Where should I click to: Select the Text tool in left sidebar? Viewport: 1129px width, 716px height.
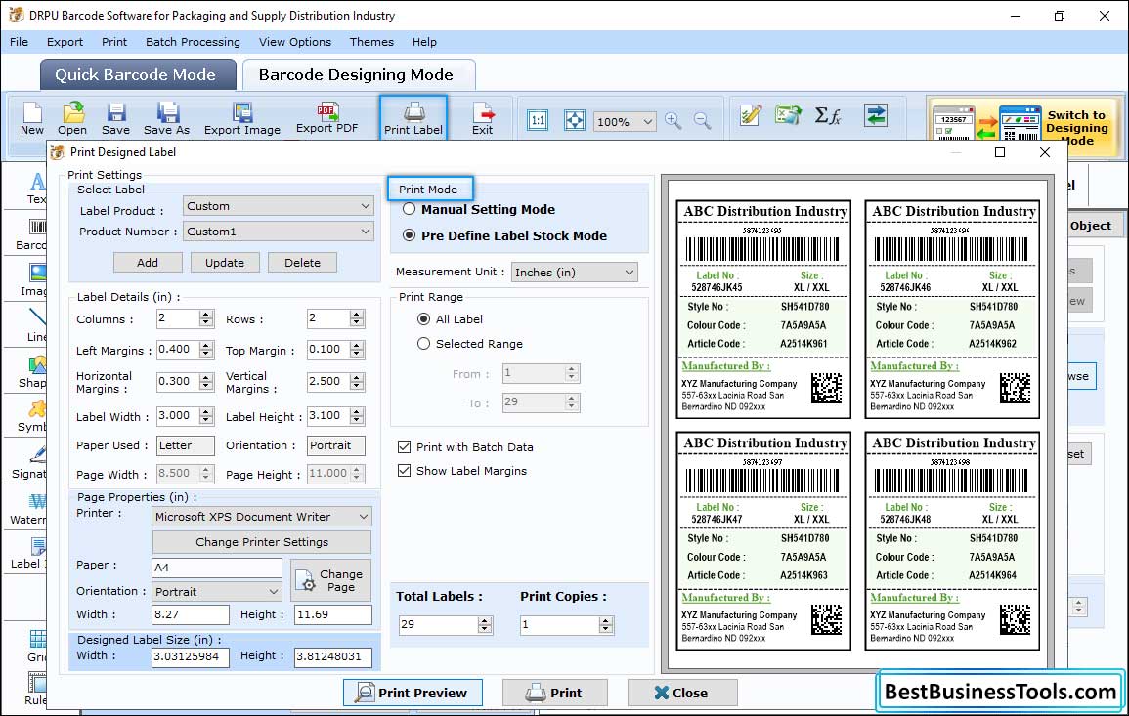(x=36, y=189)
